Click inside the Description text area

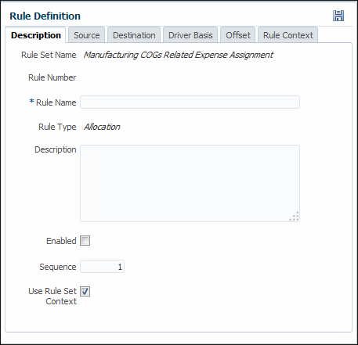190,183
